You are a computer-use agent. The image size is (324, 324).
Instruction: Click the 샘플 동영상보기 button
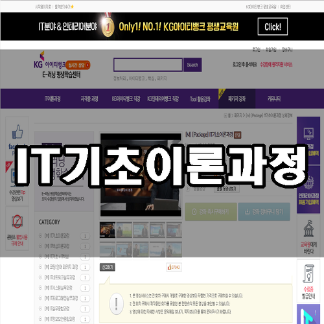[226, 189]
